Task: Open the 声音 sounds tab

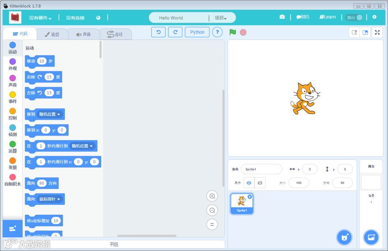Action: (x=83, y=34)
